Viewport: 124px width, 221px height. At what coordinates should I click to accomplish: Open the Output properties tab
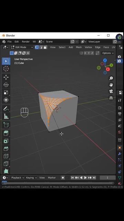pos(120,114)
